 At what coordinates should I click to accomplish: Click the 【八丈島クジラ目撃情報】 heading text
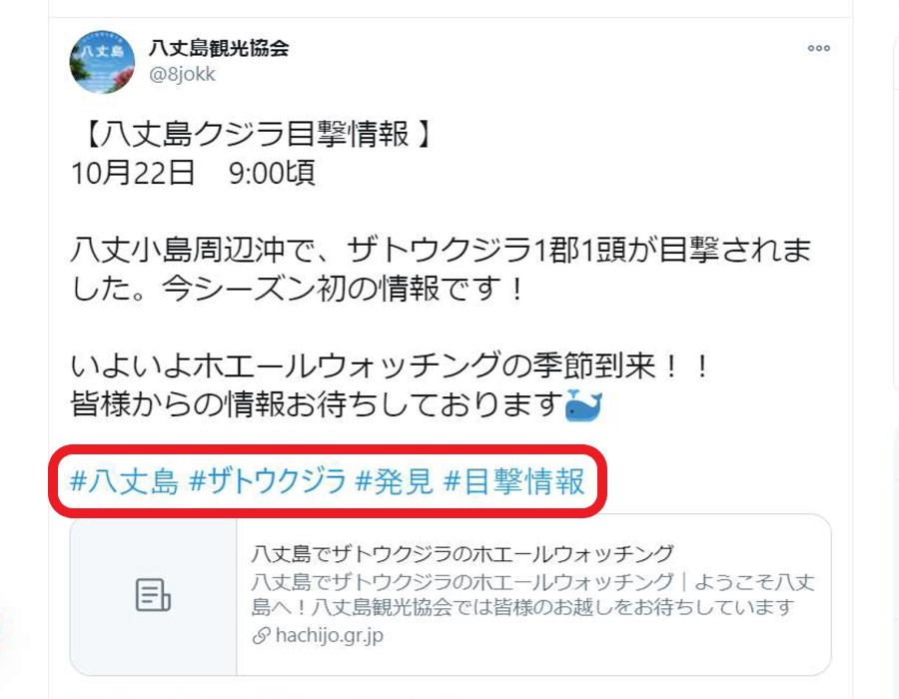tap(256, 135)
